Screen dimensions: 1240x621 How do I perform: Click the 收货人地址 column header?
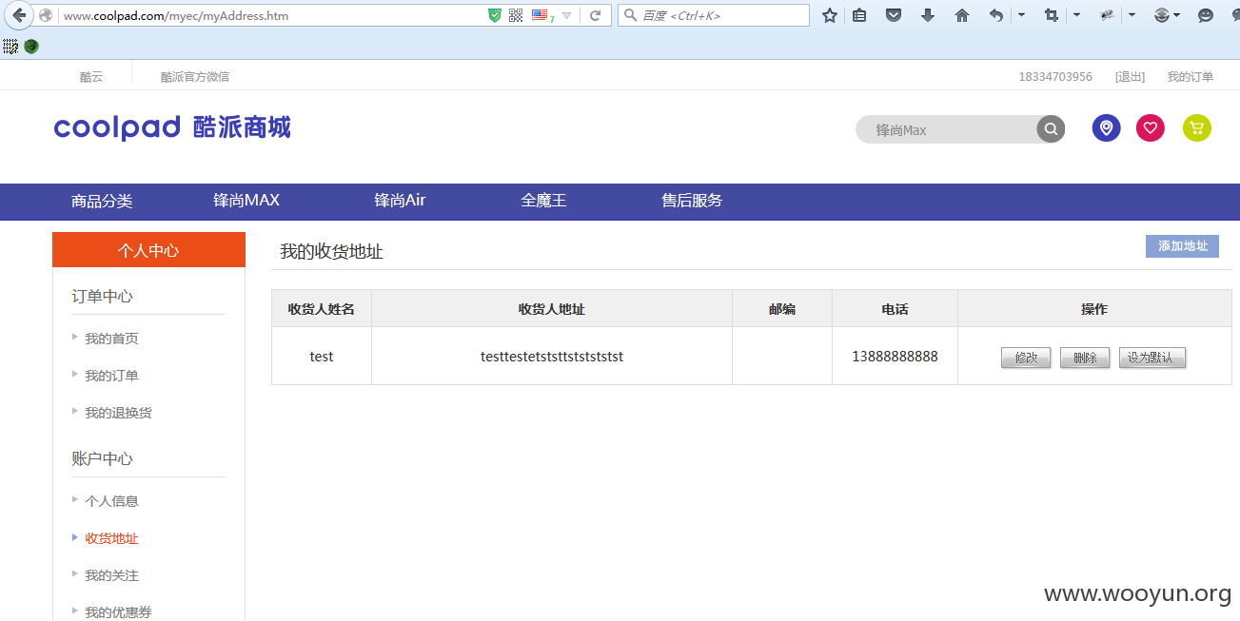point(552,309)
